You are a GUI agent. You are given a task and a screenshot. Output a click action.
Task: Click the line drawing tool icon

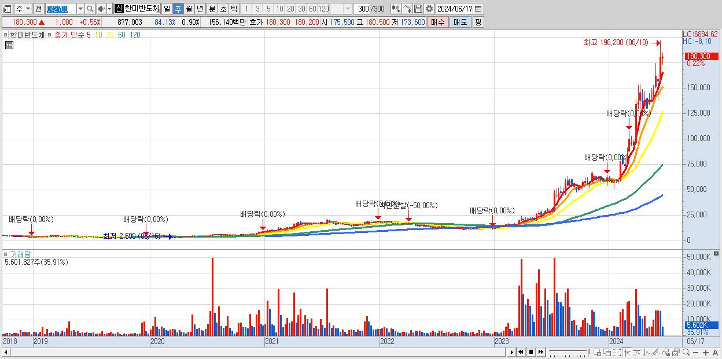point(407,9)
